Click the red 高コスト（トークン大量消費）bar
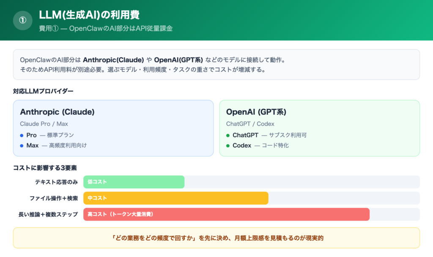433x257 pixels. click(x=227, y=214)
